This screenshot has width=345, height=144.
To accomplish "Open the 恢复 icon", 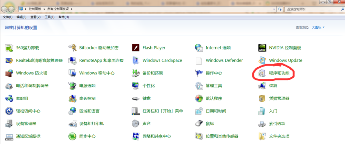I will [x=262, y=86].
